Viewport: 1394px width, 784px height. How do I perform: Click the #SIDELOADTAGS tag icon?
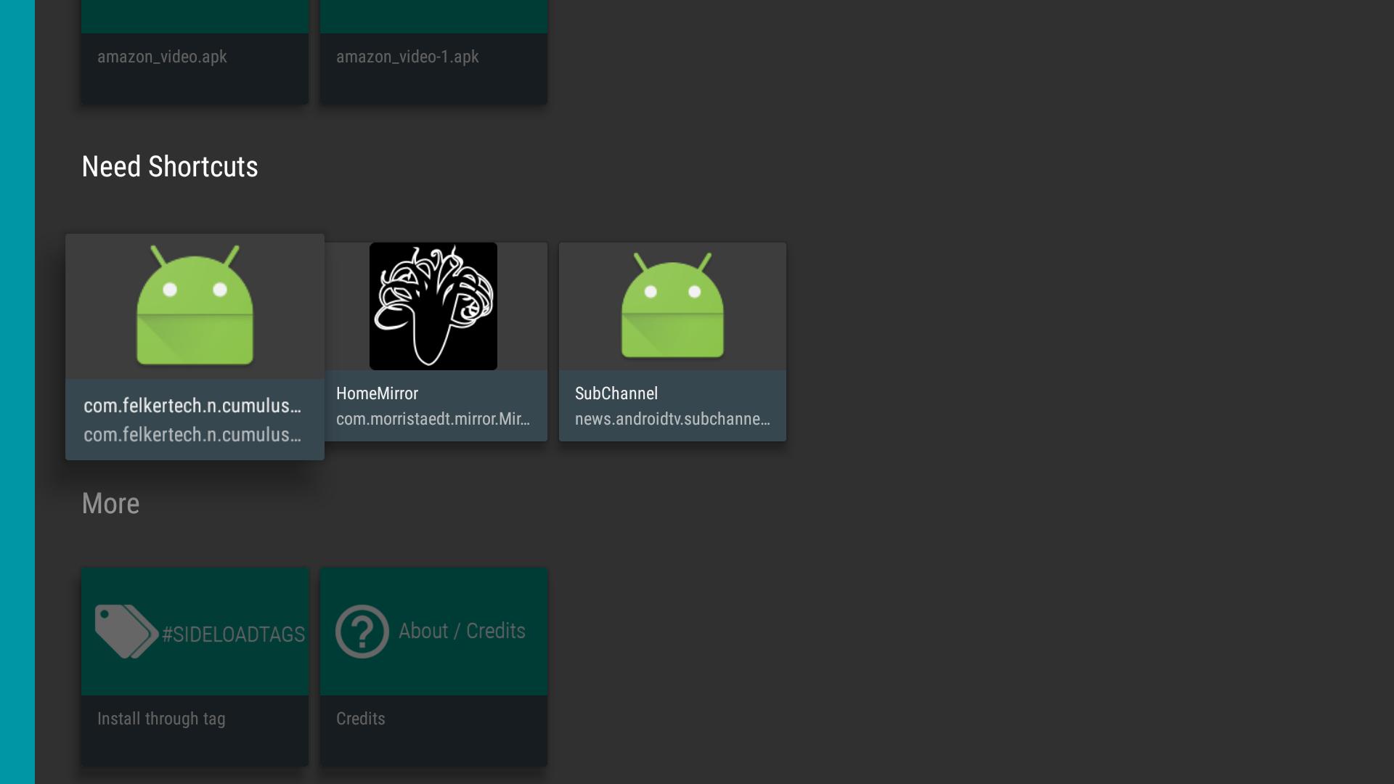pyautogui.click(x=126, y=632)
